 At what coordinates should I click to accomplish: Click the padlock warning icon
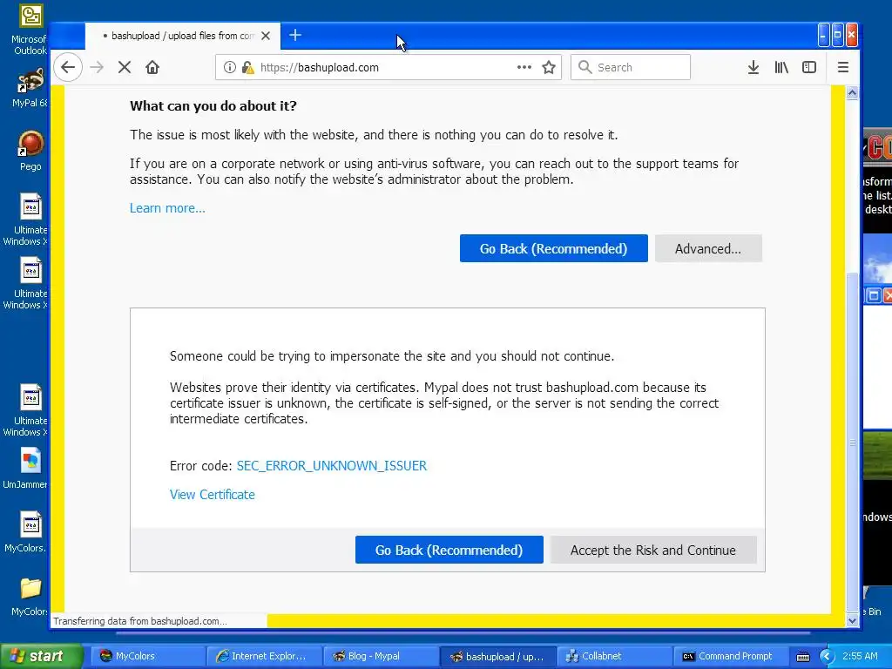tap(247, 67)
